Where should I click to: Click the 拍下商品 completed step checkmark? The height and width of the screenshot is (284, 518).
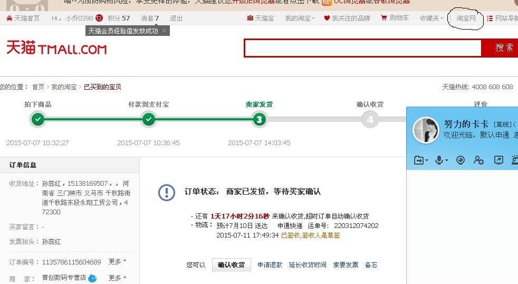point(38,119)
